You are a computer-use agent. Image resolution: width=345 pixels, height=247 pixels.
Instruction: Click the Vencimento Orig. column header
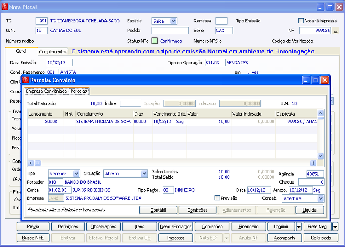[x=169, y=114]
